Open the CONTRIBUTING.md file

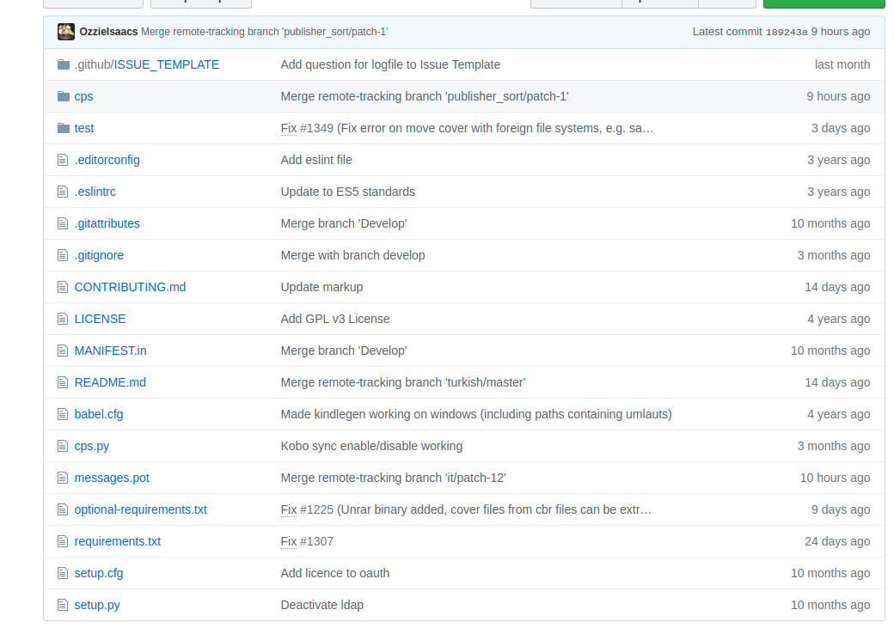pos(130,287)
